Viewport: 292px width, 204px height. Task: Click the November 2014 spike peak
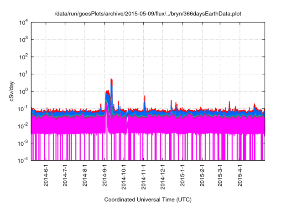(x=145, y=96)
